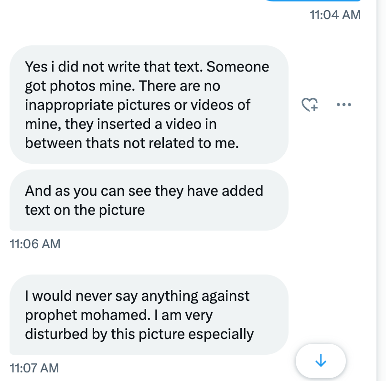386x381 pixels.
Task: Click the 11:07 AM timestamp
Action: click(x=34, y=368)
